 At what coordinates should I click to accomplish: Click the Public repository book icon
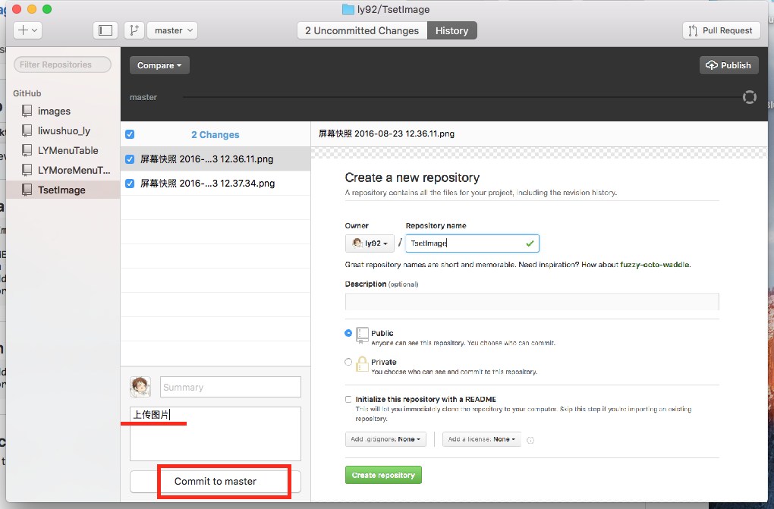pyautogui.click(x=362, y=335)
